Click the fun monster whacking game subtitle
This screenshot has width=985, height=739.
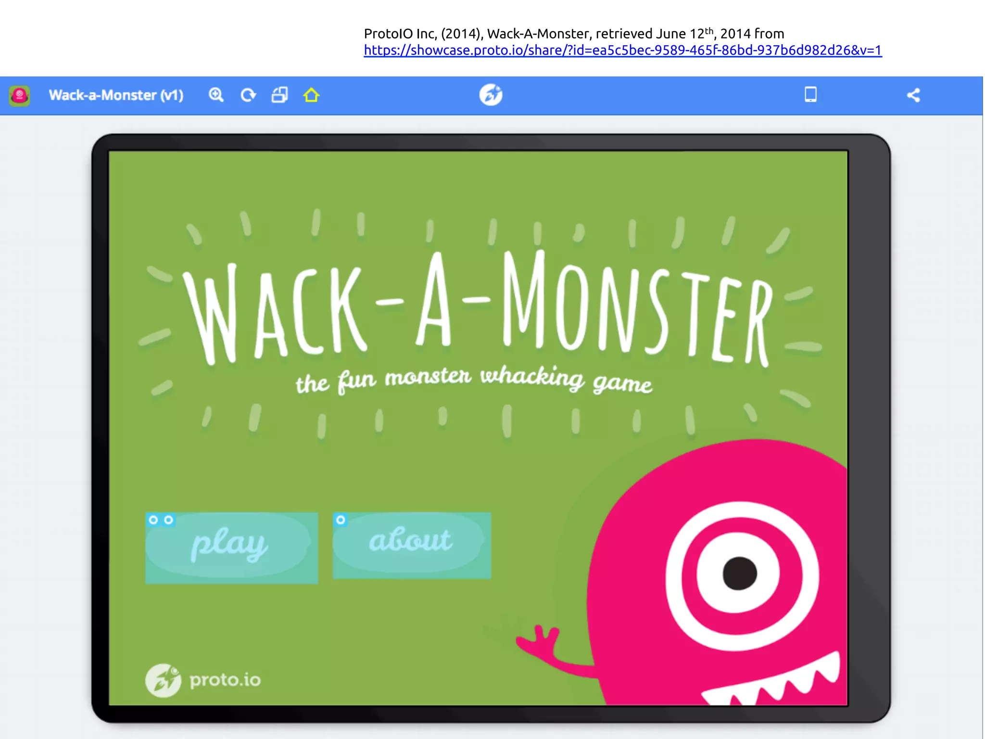coord(474,380)
